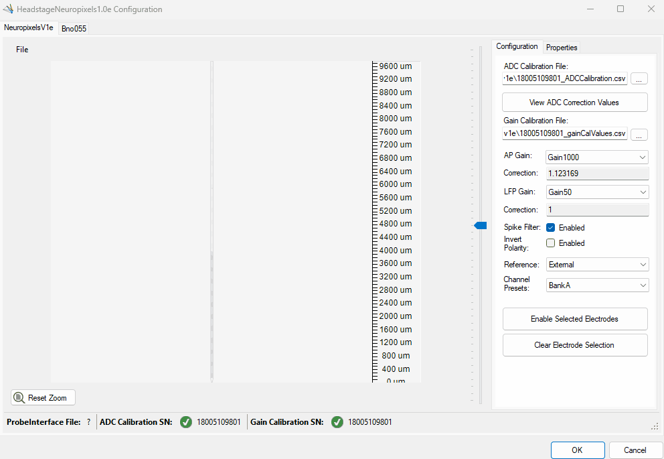Expand the Channel Presets BankA dropdown
The width and height of the screenshot is (664, 459).
[x=597, y=285]
